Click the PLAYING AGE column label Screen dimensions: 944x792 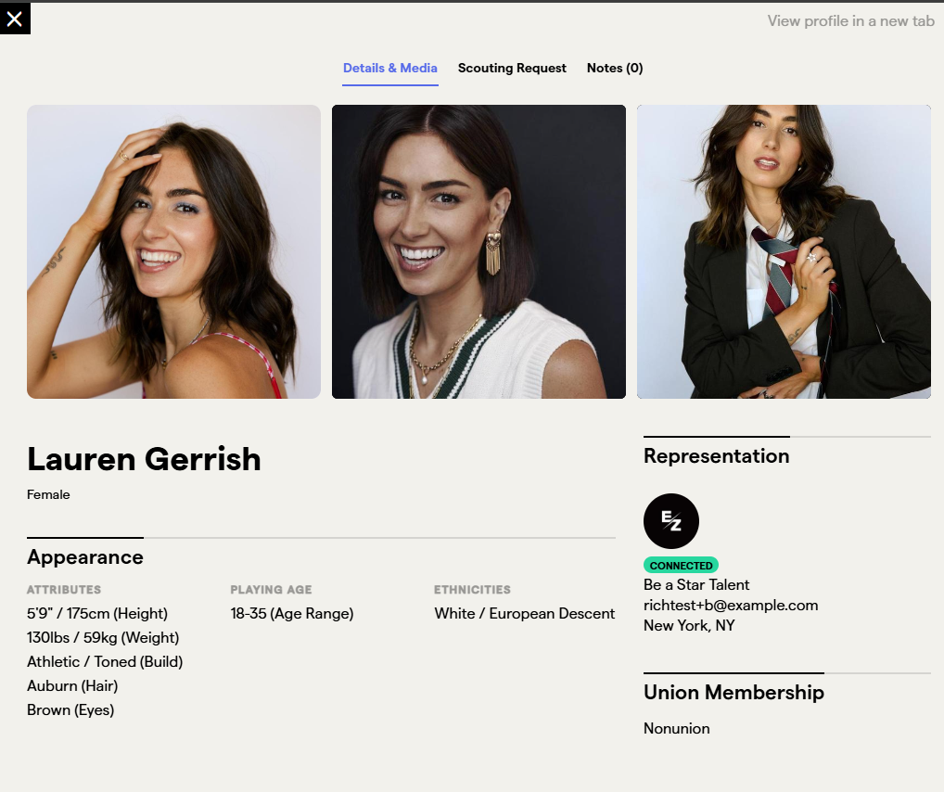(x=271, y=590)
